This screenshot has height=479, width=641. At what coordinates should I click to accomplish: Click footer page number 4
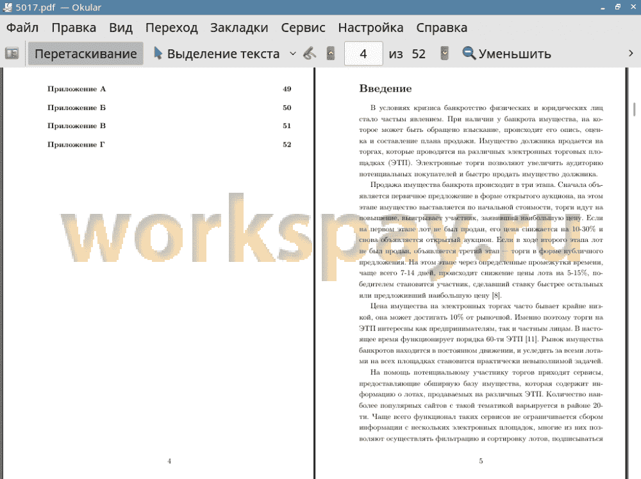click(169, 461)
